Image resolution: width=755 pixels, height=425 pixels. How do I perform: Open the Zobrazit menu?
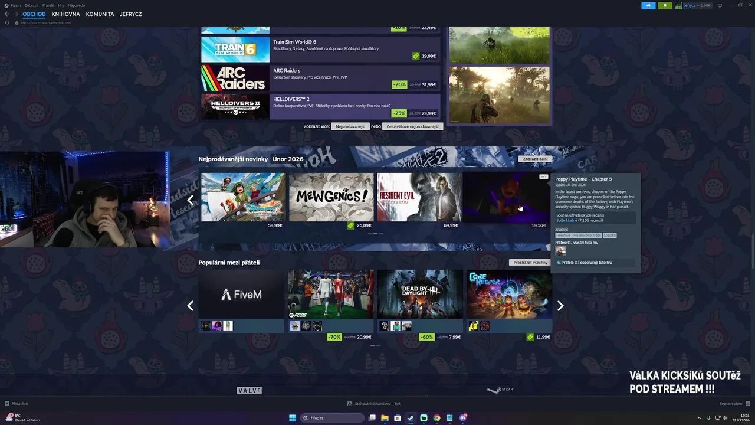[x=31, y=5]
